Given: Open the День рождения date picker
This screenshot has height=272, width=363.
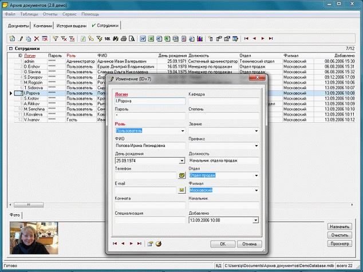Looking at the screenshot, I should (x=182, y=161).
